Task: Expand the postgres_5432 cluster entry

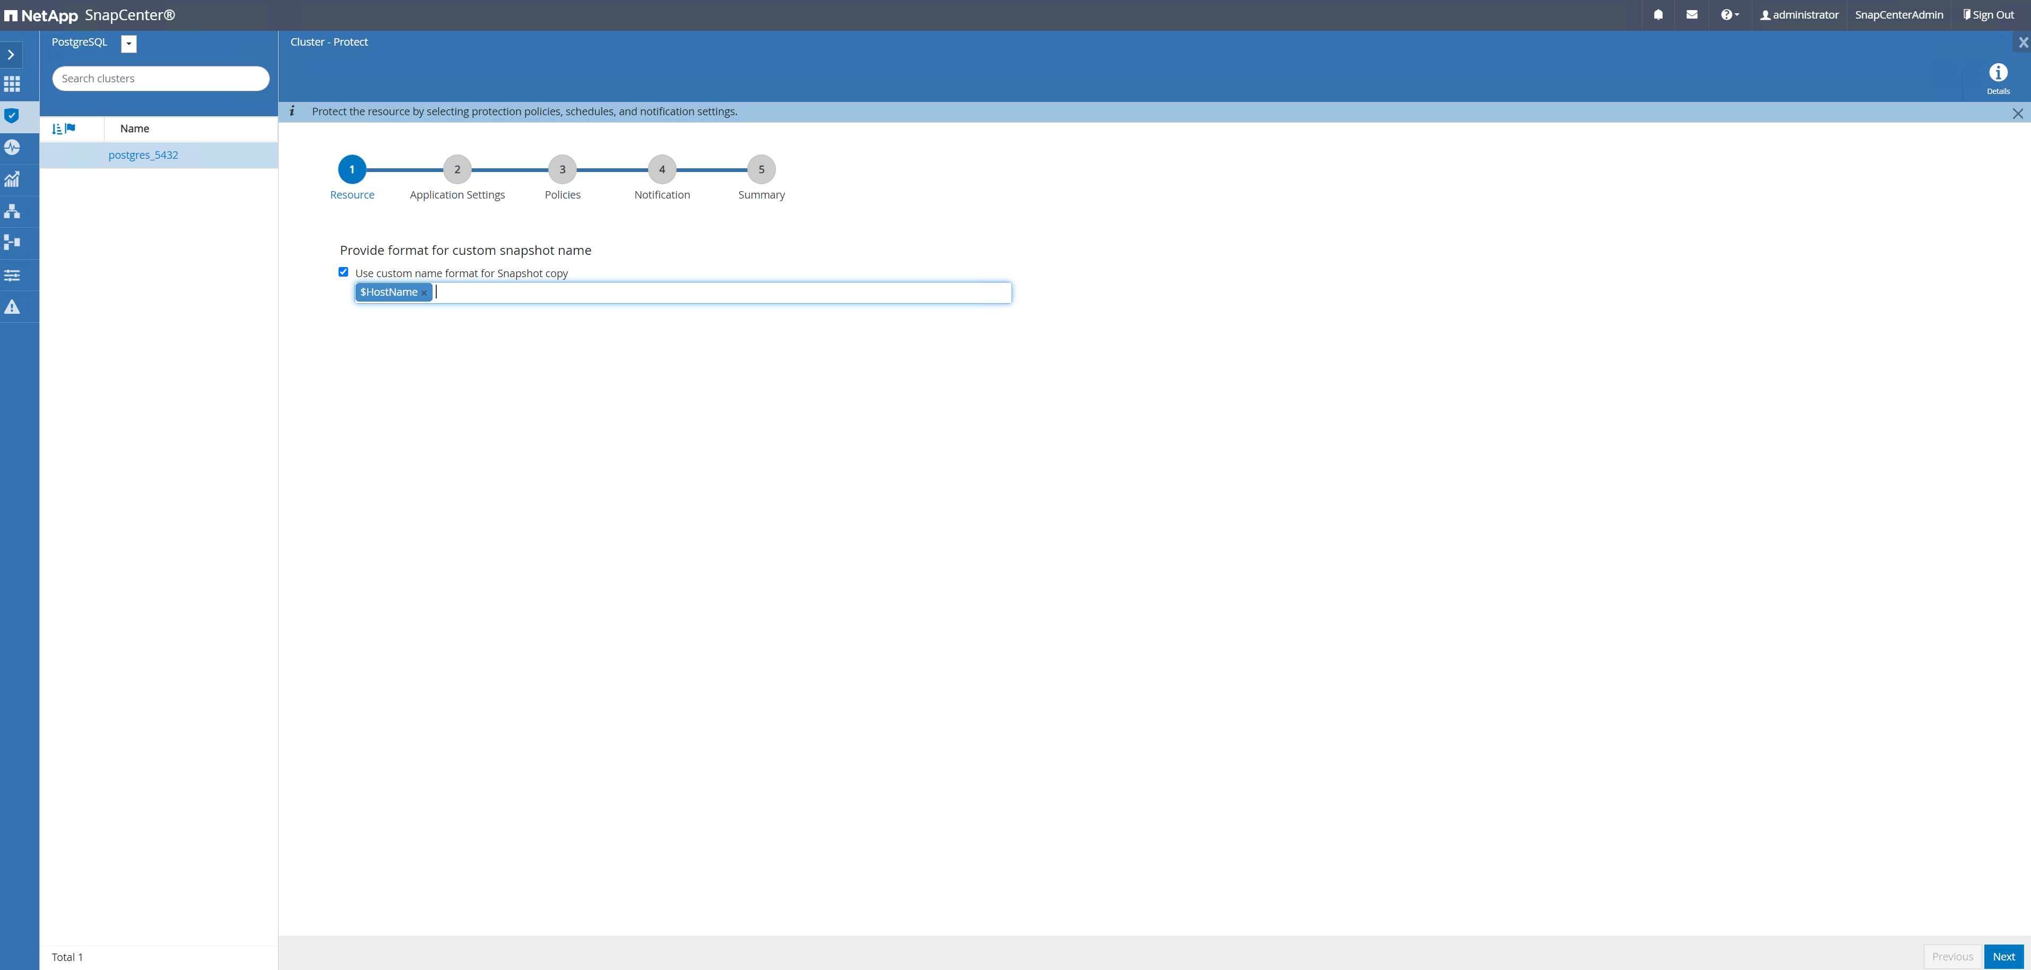Action: 142,154
